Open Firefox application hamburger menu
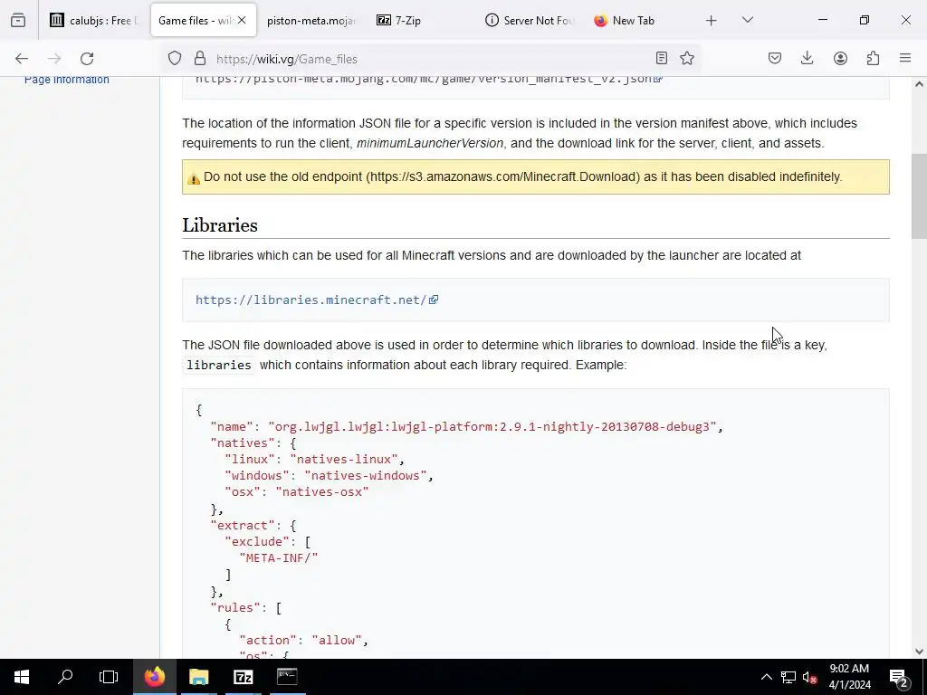The image size is (927, 695). (x=905, y=58)
